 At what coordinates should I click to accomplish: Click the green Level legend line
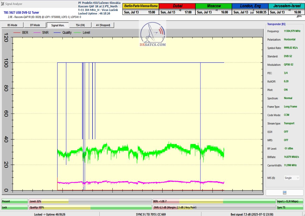click(77, 33)
